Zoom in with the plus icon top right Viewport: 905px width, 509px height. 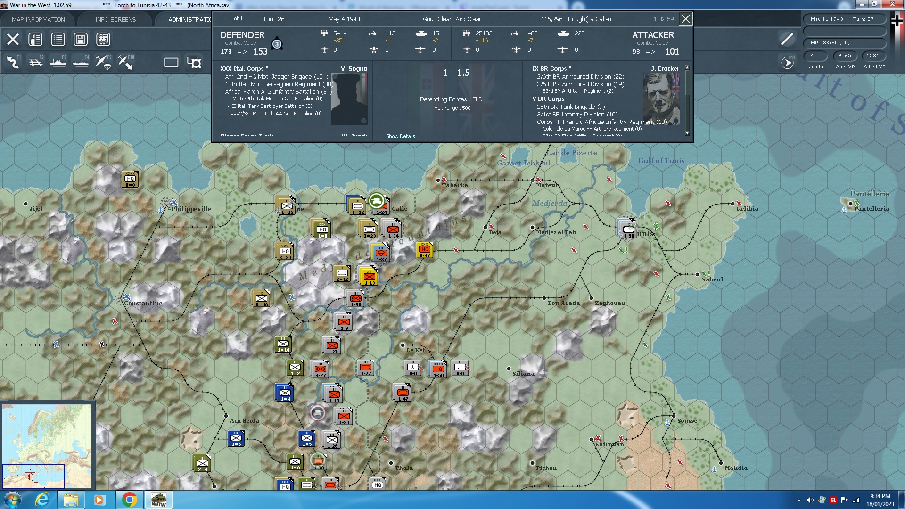pyautogui.click(x=896, y=21)
